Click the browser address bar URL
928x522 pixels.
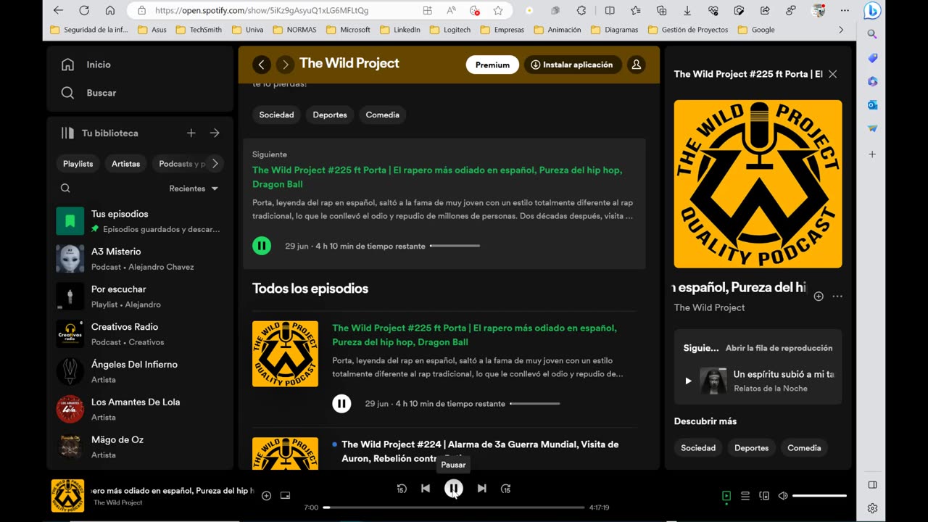[262, 11]
